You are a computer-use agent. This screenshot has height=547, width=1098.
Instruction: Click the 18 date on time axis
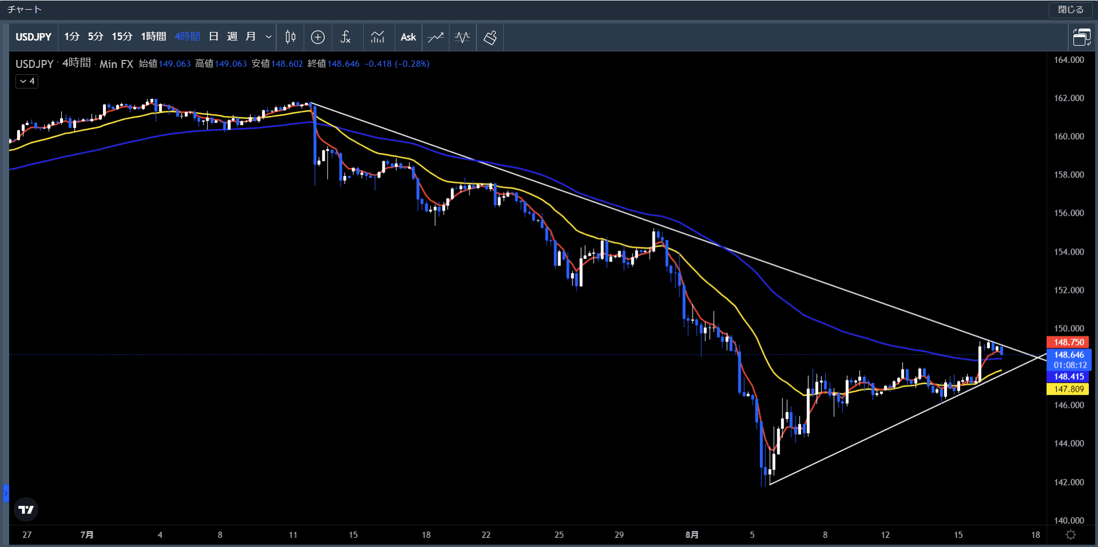coord(1035,535)
